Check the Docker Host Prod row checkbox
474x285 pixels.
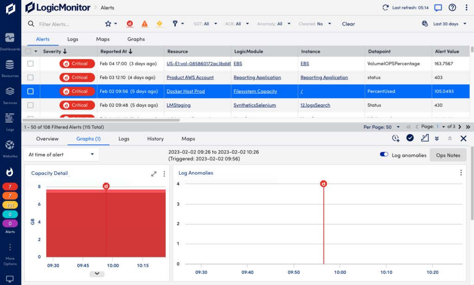(31, 91)
